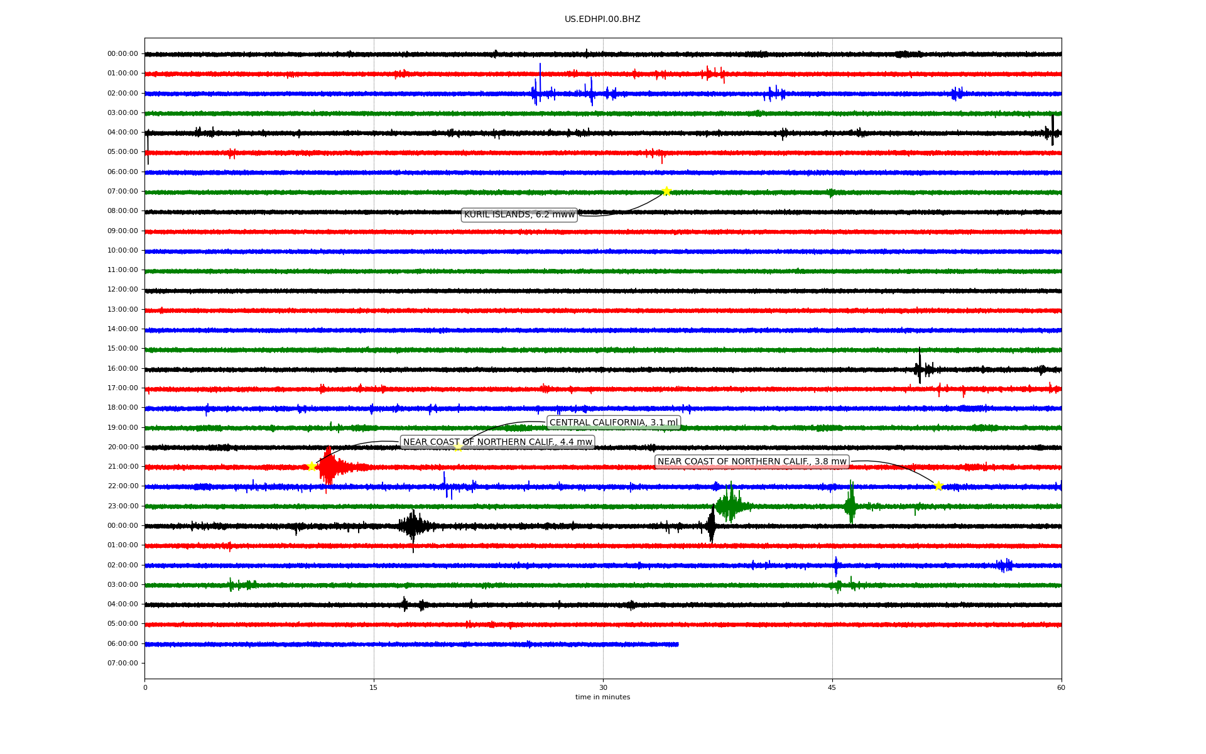Click the large red burst on the 21:00:00 trace
Viewport: 1206px width, 754px height.
[329, 467]
